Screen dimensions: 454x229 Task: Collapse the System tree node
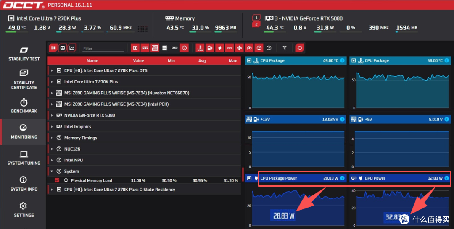point(52,171)
